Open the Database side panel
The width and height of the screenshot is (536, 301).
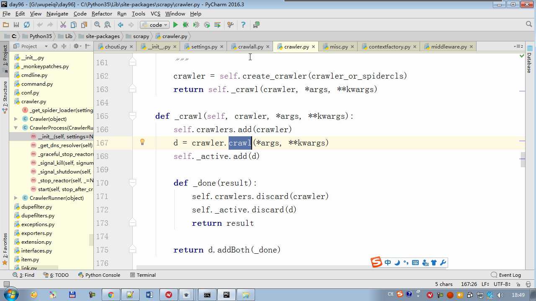click(x=529, y=59)
